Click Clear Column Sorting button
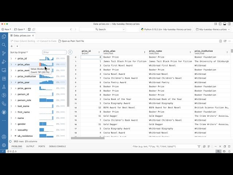This screenshot has height=175, width=233. click(x=23, y=41)
